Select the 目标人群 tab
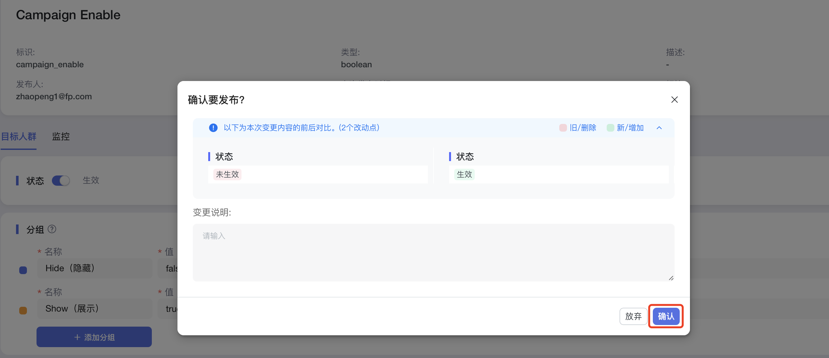Screen dimensions: 829x358 (x=19, y=136)
